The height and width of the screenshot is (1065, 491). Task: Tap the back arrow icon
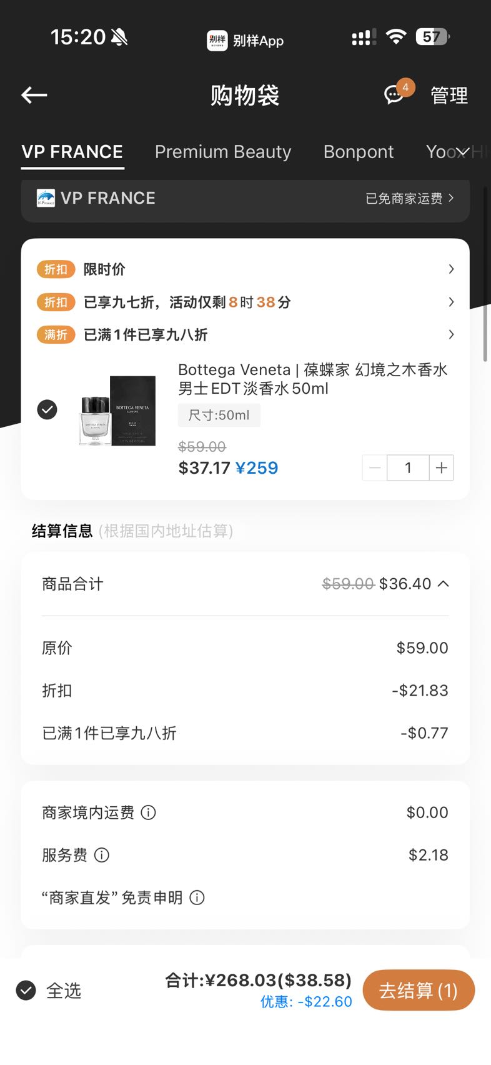click(x=34, y=95)
